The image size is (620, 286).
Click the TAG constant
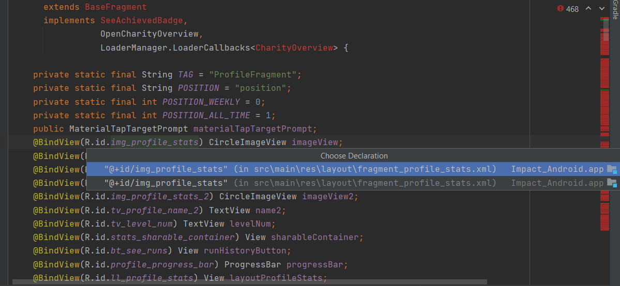(186, 75)
